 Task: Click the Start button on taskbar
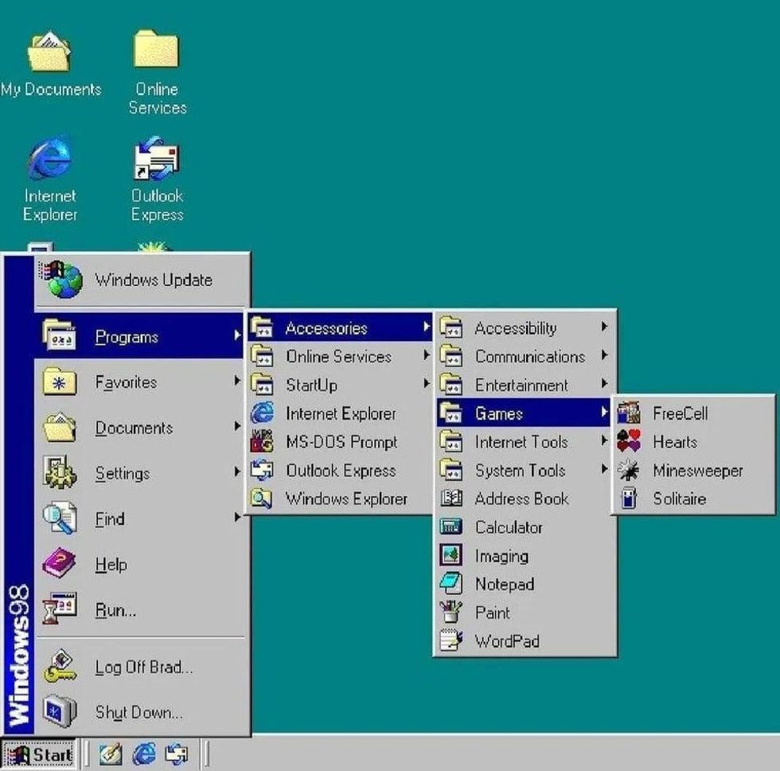tap(40, 753)
